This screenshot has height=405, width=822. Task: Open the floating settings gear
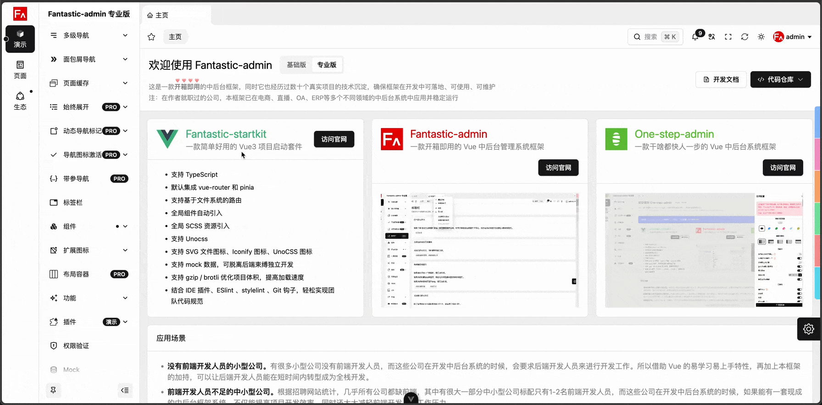[x=808, y=329]
